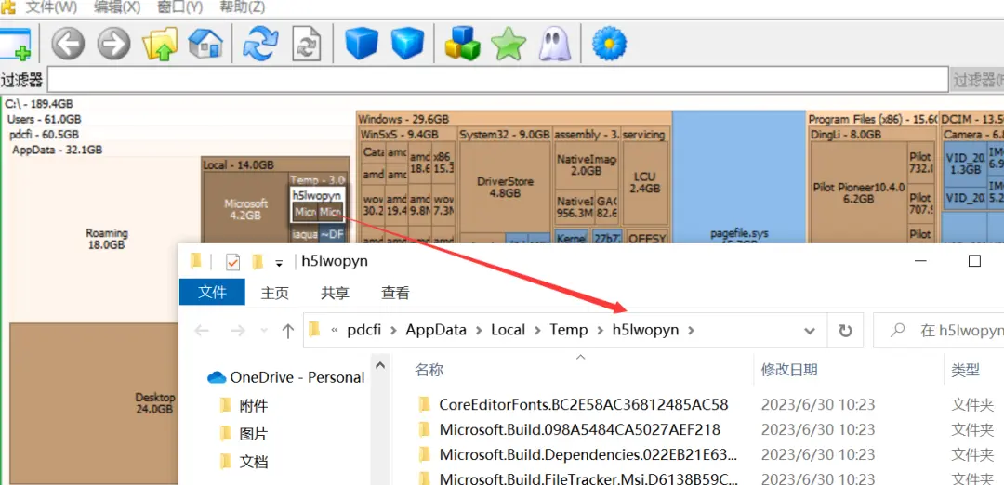The image size is (1004, 485).
Task: Click the properties checkmark icon in Explorer title bar
Action: [x=233, y=262]
